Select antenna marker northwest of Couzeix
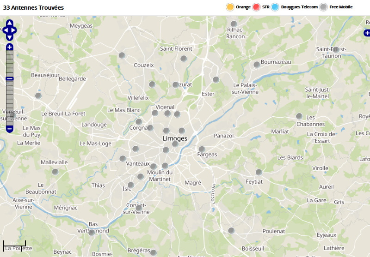370x257 pixels. coord(122,55)
